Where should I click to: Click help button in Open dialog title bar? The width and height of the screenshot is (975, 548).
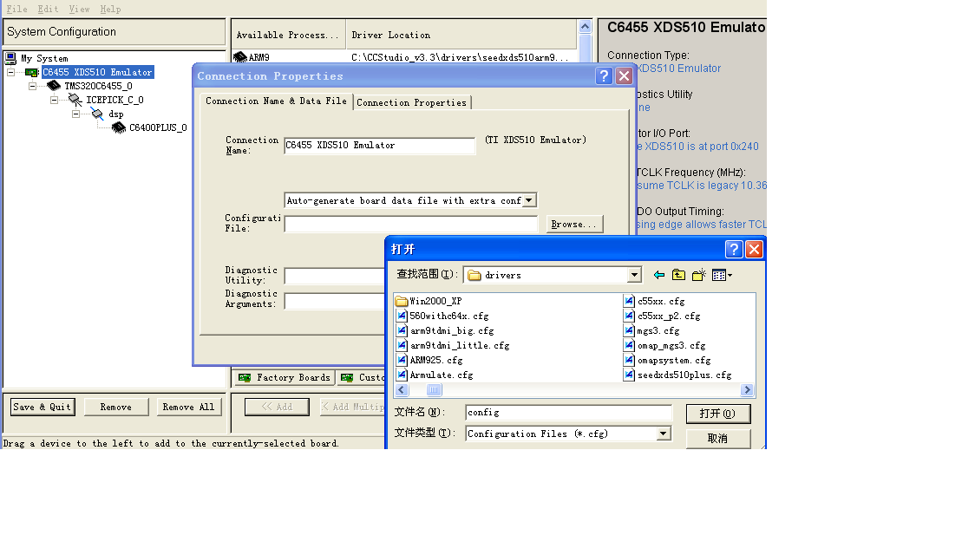coord(734,249)
